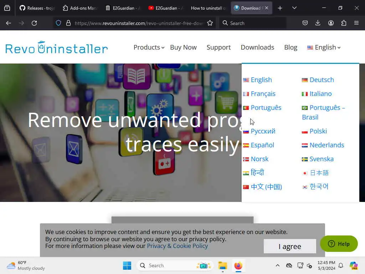Screen dimensions: 365x274
Task: Show hidden system tray icons
Action: pyautogui.click(x=277, y=265)
